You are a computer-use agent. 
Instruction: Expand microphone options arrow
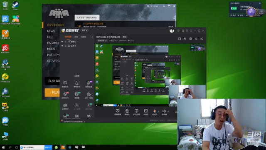(159, 111)
